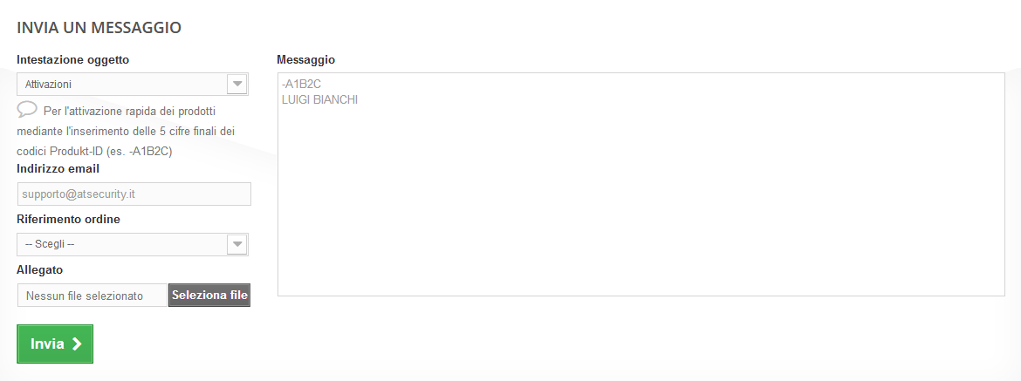The width and height of the screenshot is (1021, 381).
Task: Click the speech bubble hint icon
Action: click(27, 109)
